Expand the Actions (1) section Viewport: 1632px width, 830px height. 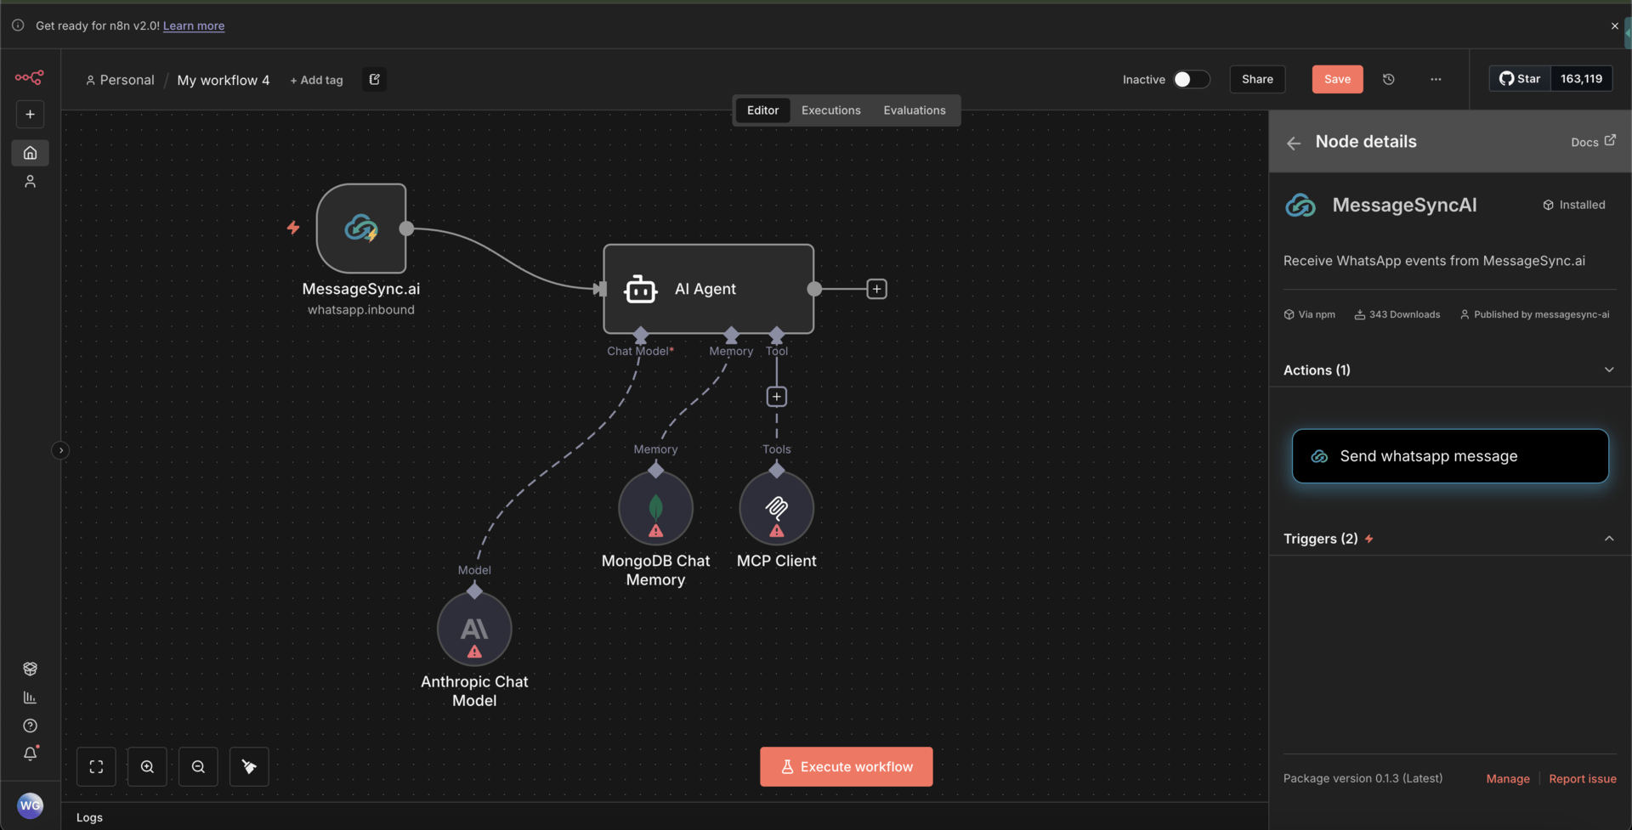tap(1609, 370)
